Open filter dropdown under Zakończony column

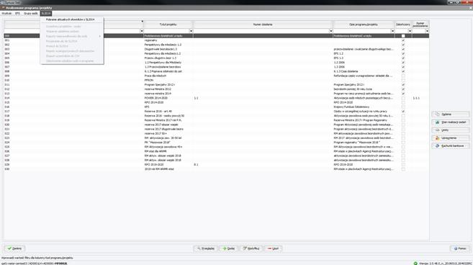[x=410, y=31]
